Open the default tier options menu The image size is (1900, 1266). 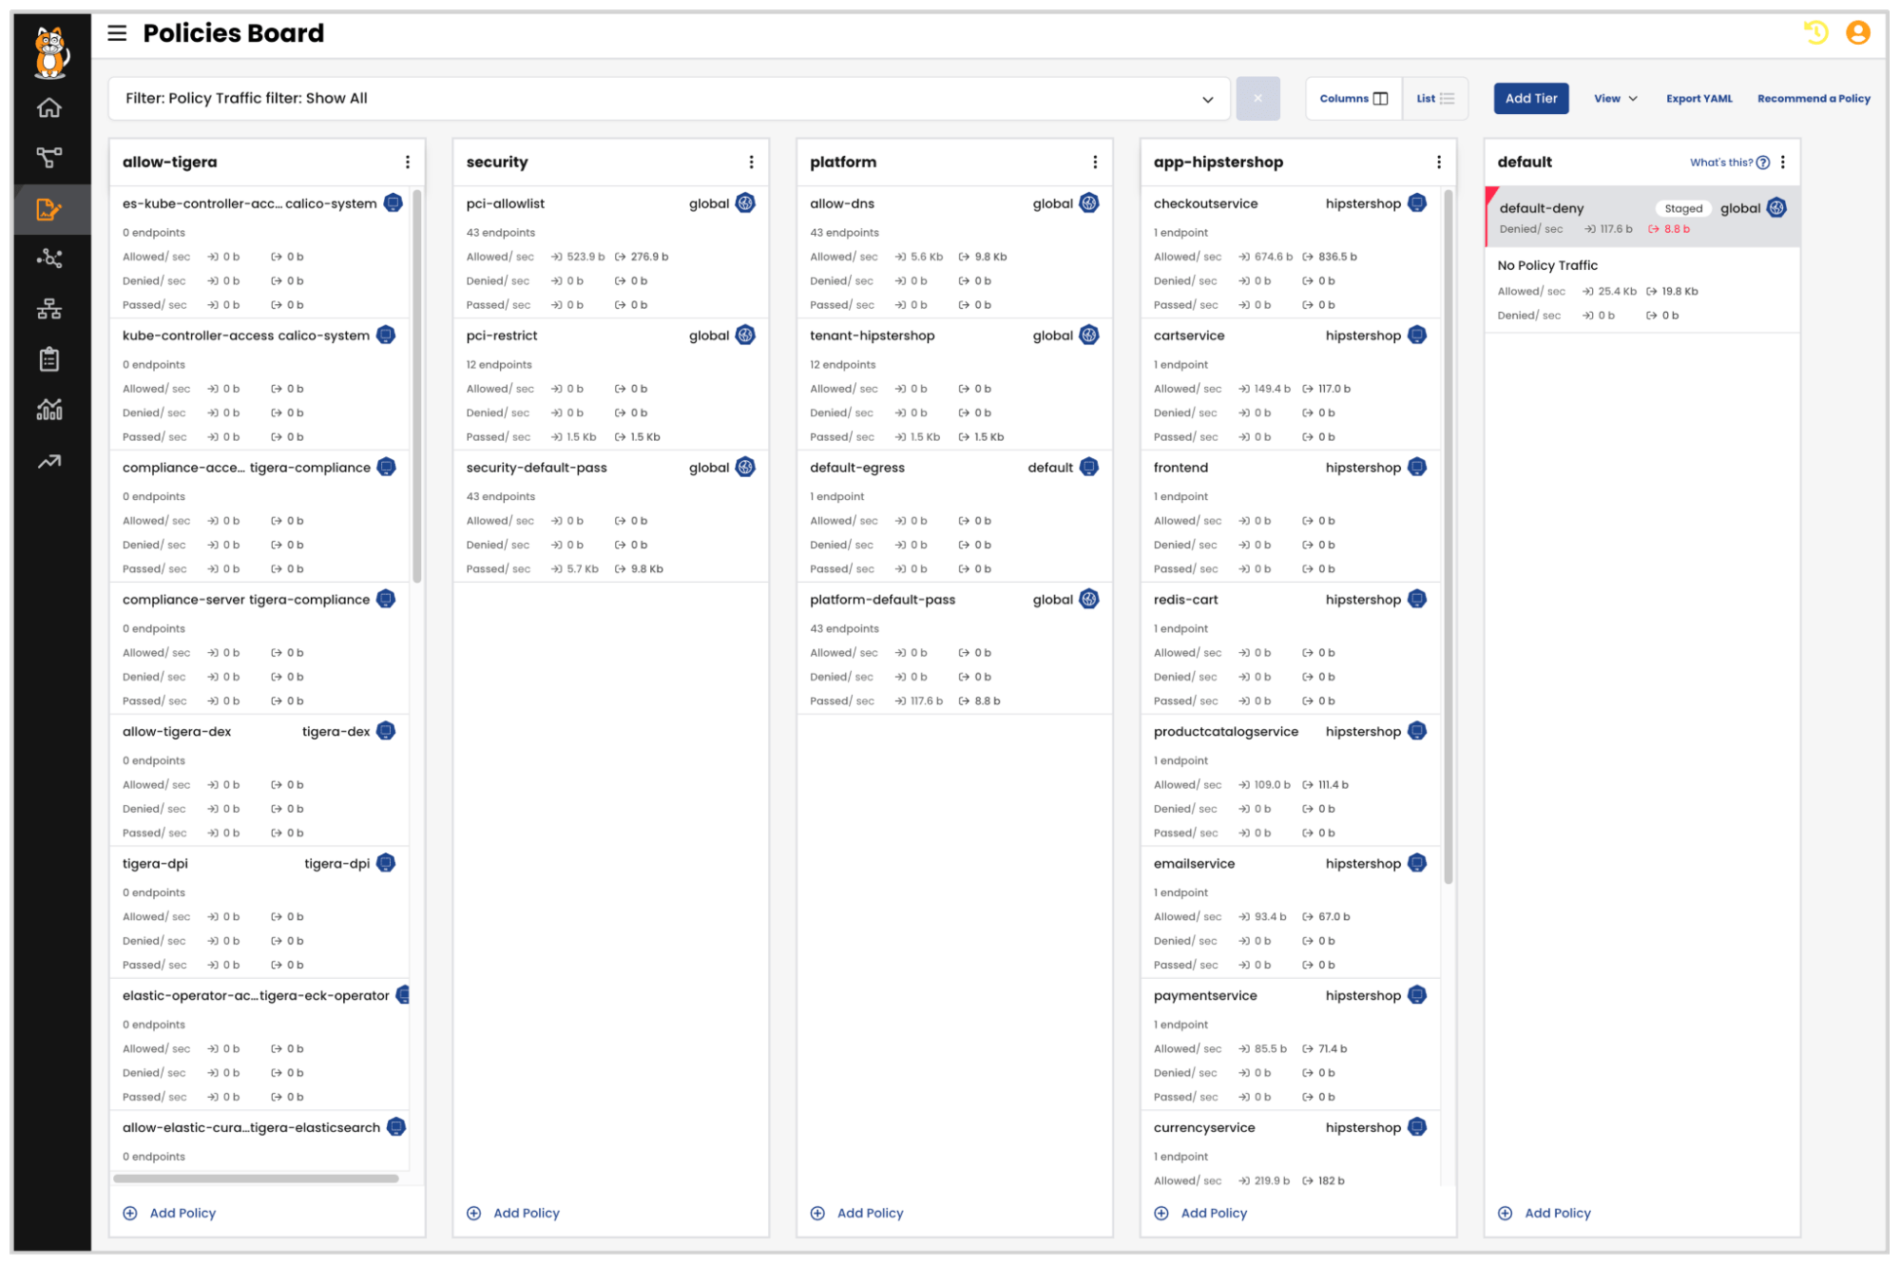point(1783,163)
